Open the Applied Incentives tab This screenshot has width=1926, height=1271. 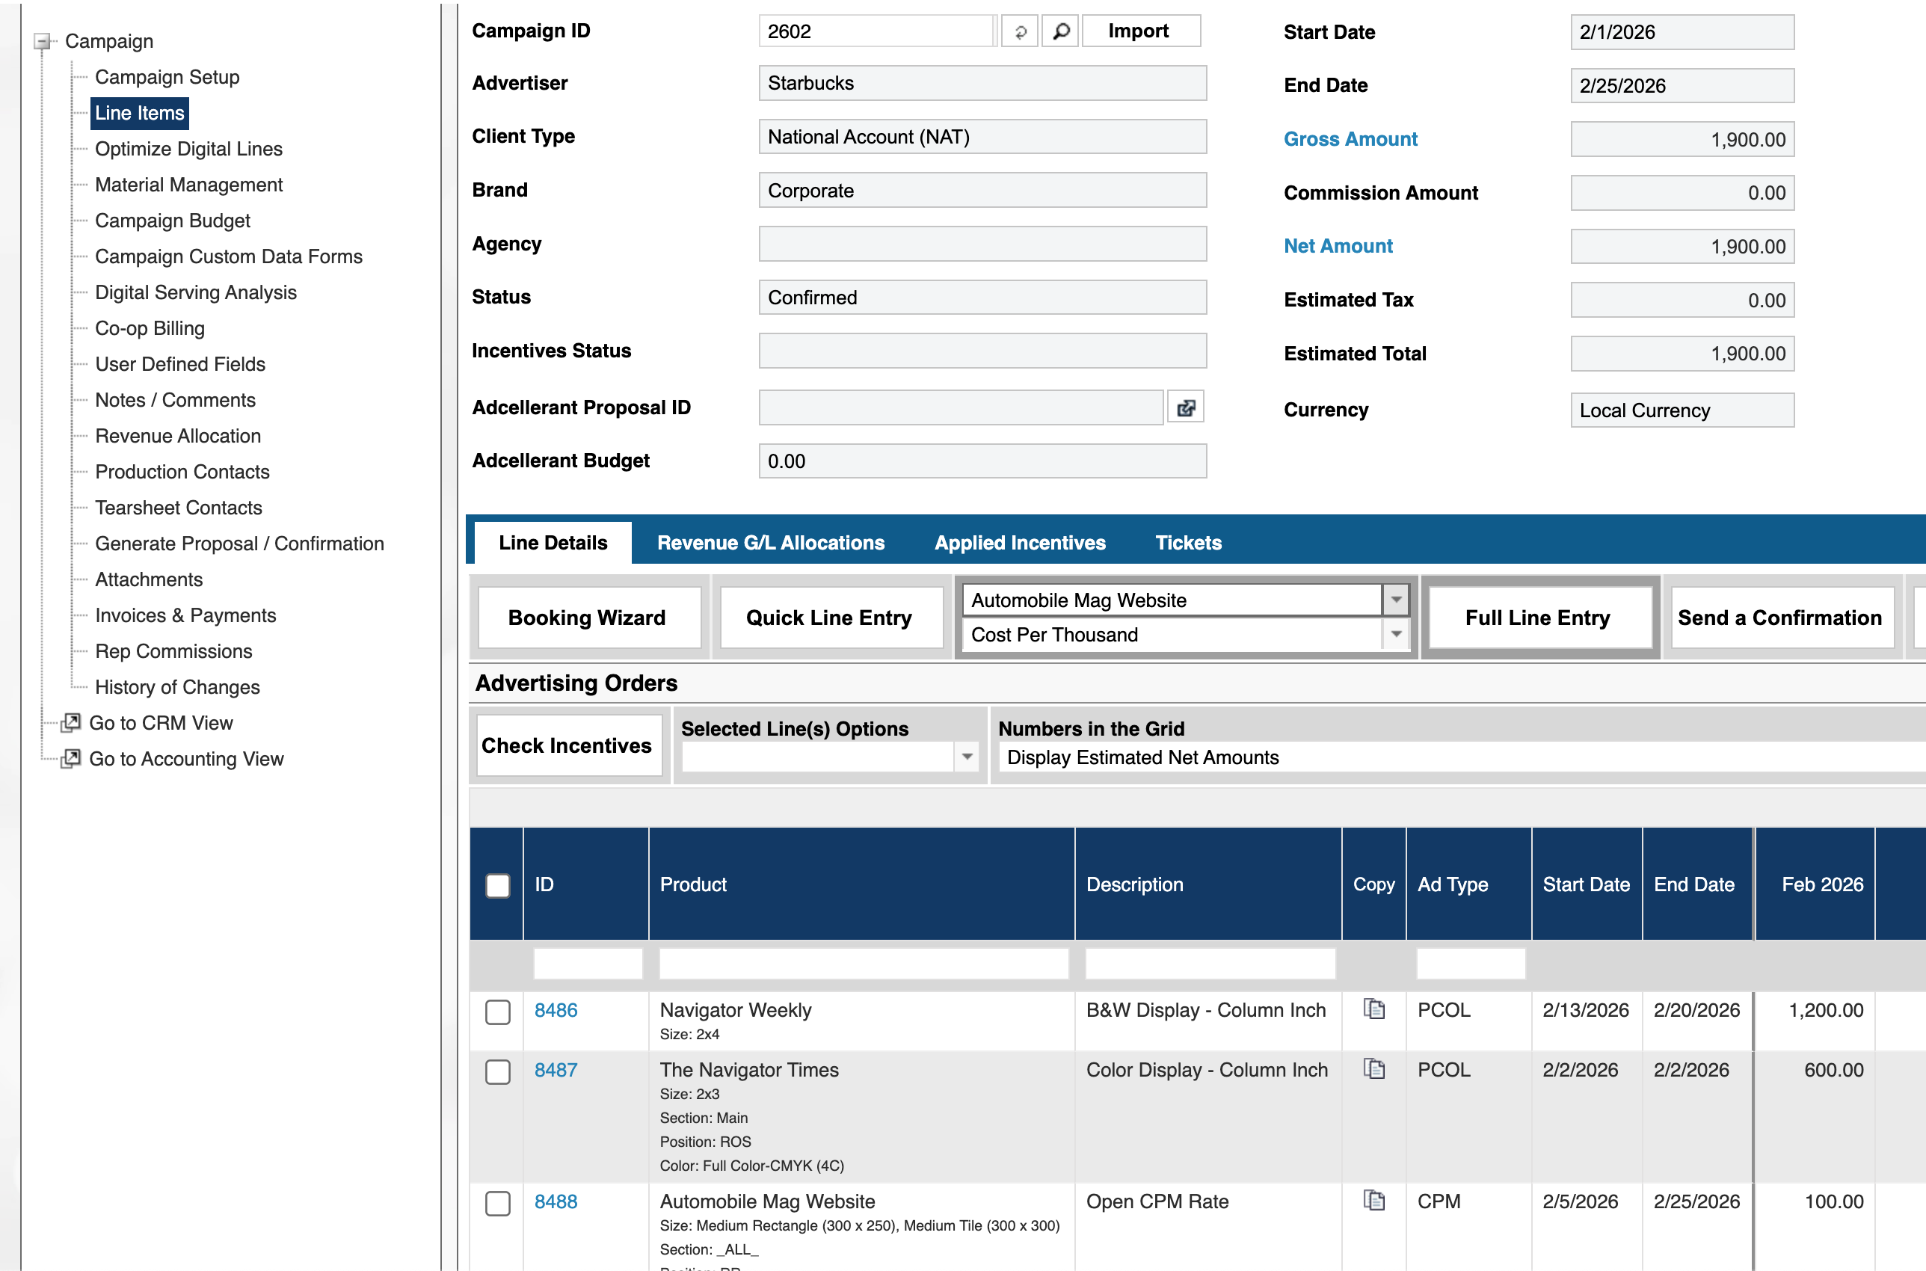click(x=1019, y=542)
